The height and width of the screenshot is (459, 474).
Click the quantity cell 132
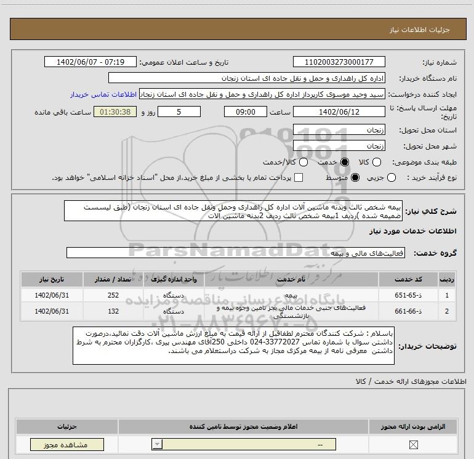(x=113, y=311)
